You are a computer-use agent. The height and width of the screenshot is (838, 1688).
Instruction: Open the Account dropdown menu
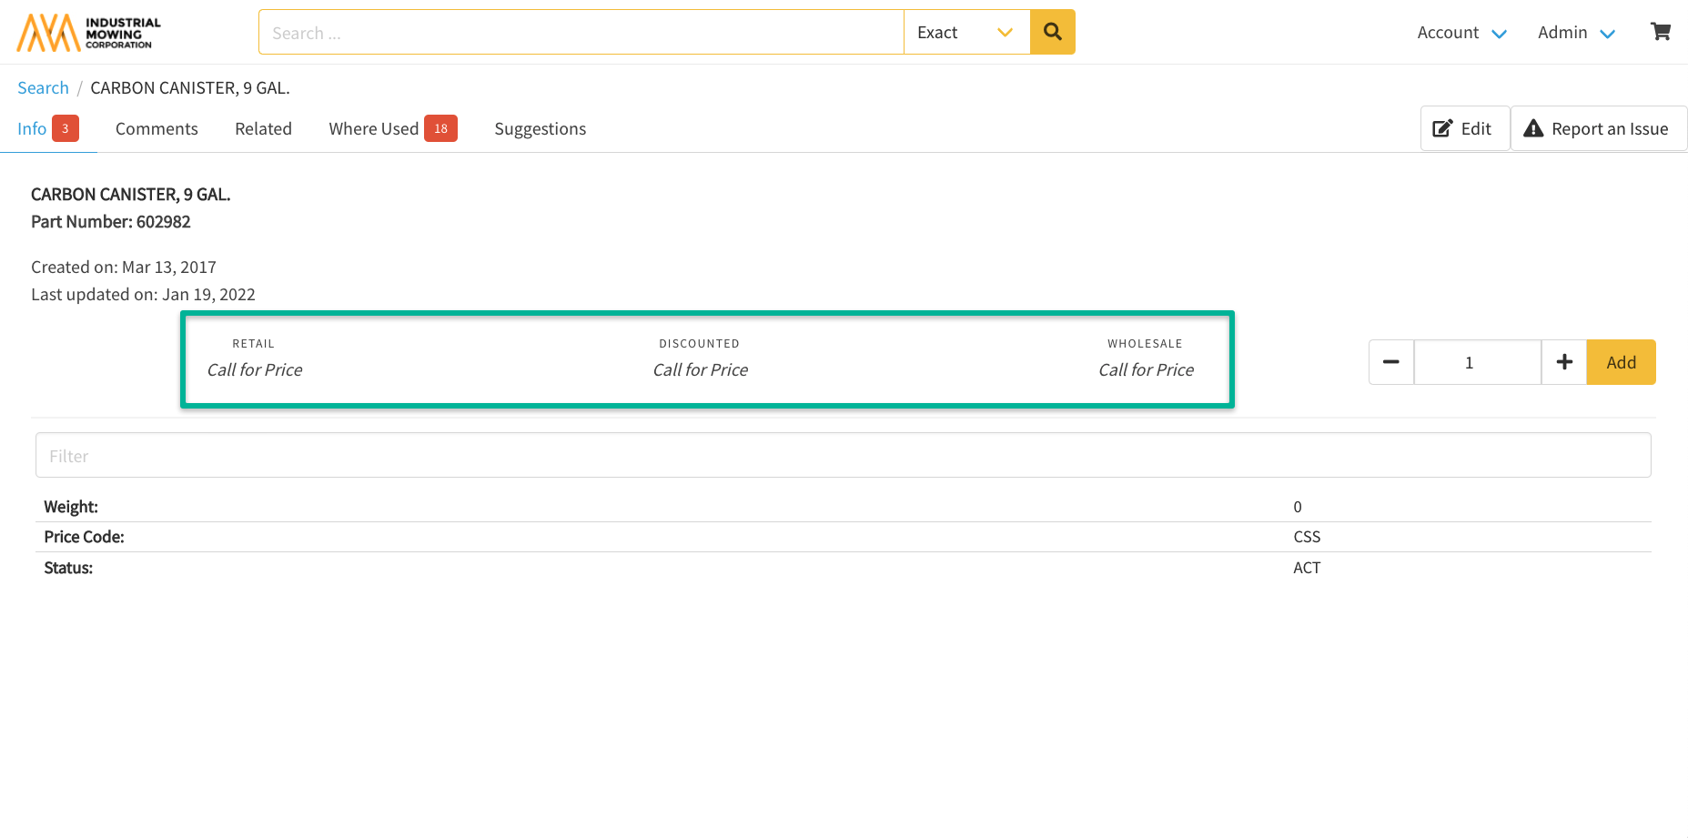(x=1461, y=33)
